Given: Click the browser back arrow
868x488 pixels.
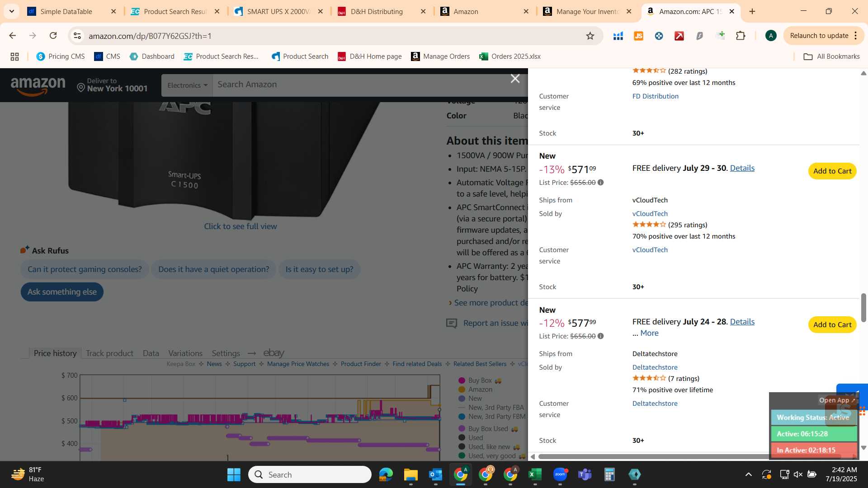Looking at the screenshot, I should pos(12,36).
